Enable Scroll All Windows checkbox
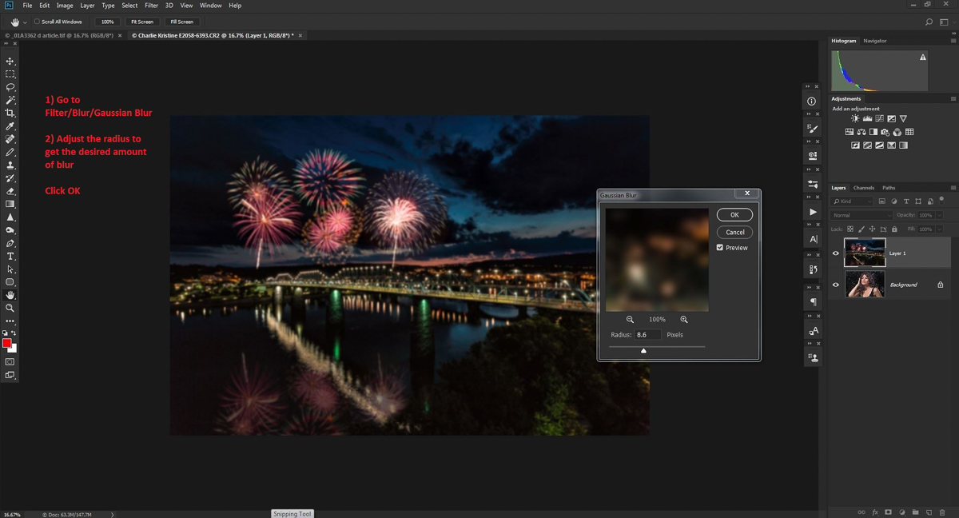Viewport: 959px width, 518px height. [37, 22]
